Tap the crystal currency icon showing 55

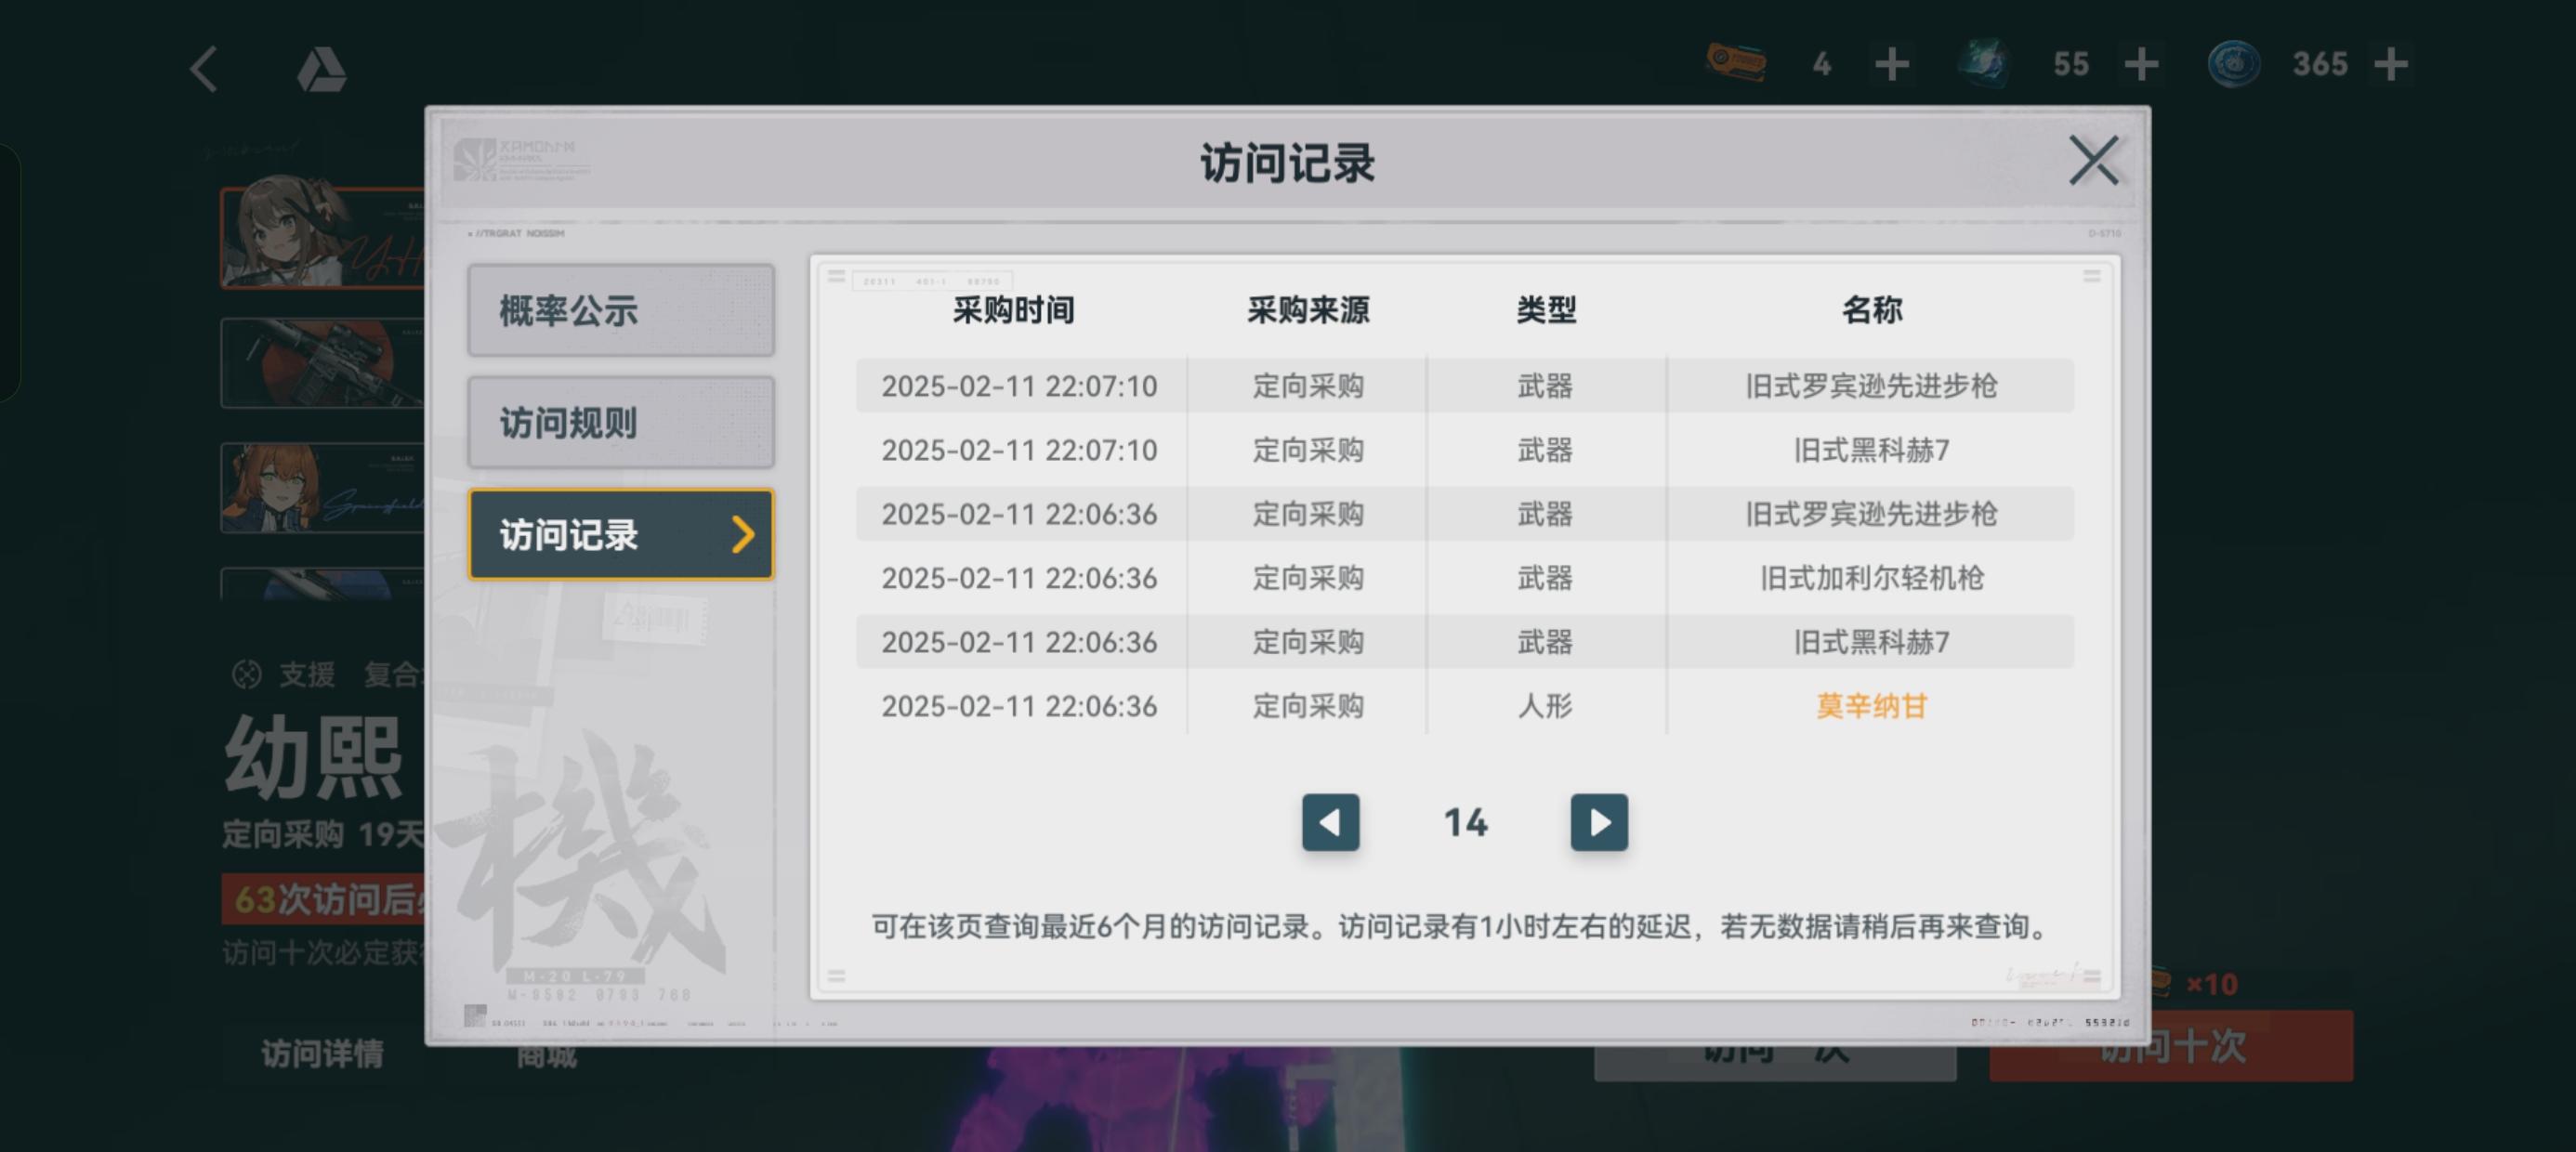[x=1983, y=63]
